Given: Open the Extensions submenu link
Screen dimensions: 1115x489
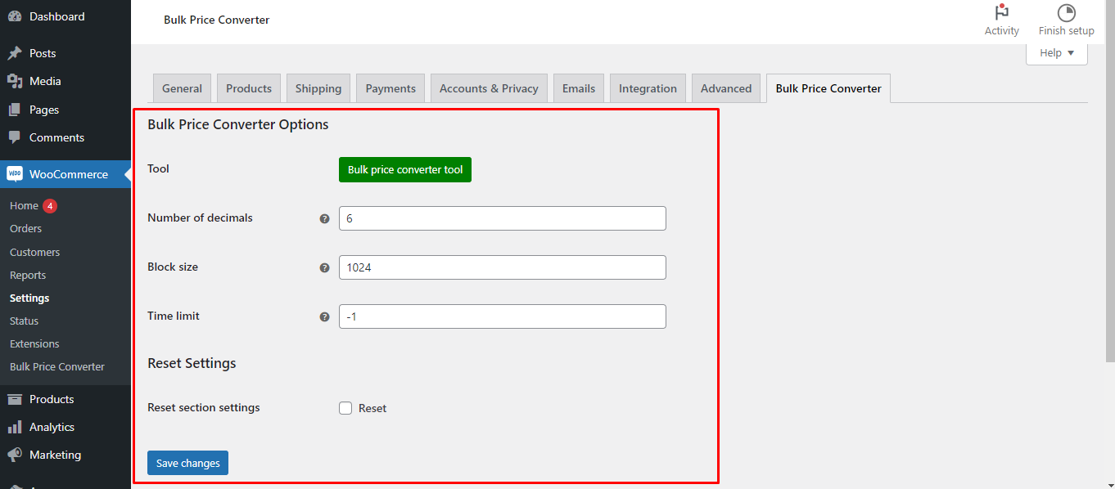Looking at the screenshot, I should click(34, 343).
